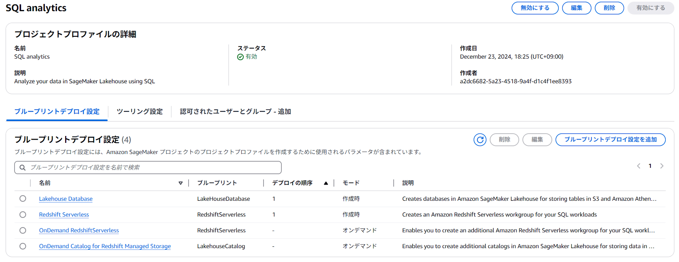Click the 説明 column header
The height and width of the screenshot is (262, 679).
point(408,183)
